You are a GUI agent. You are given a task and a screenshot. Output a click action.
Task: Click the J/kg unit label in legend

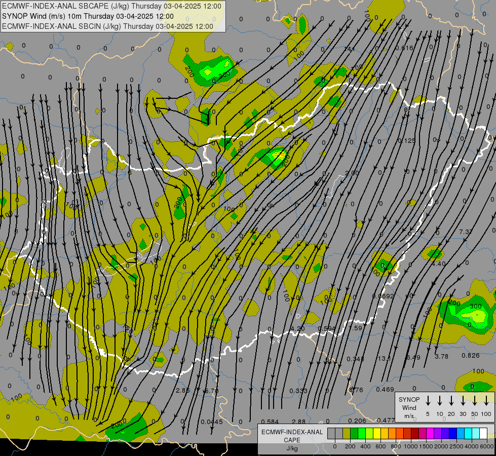(292, 448)
